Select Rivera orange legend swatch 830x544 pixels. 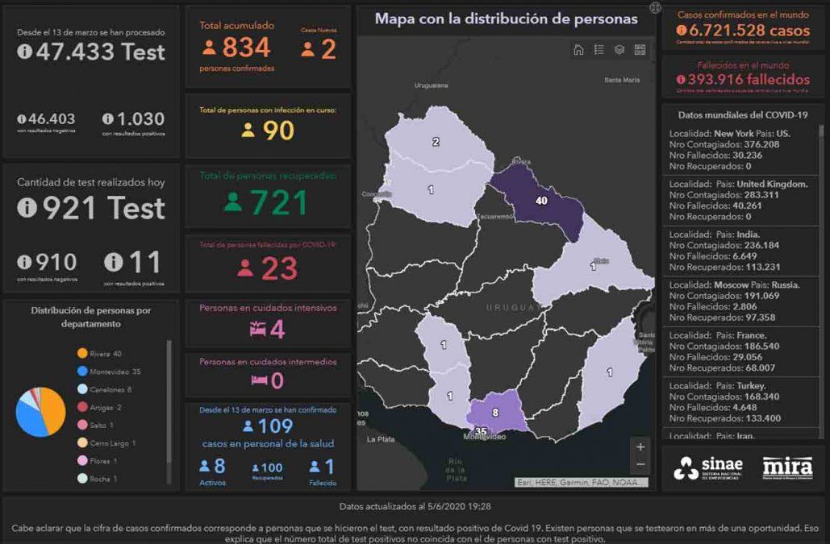click(81, 354)
